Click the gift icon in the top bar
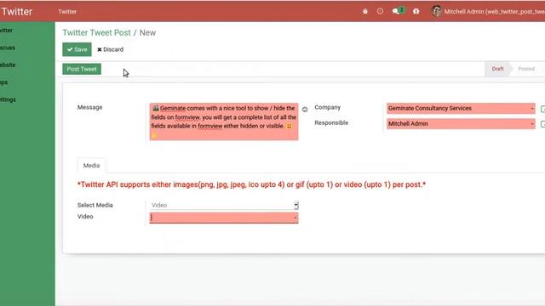This screenshot has height=306, width=545. pos(416,11)
